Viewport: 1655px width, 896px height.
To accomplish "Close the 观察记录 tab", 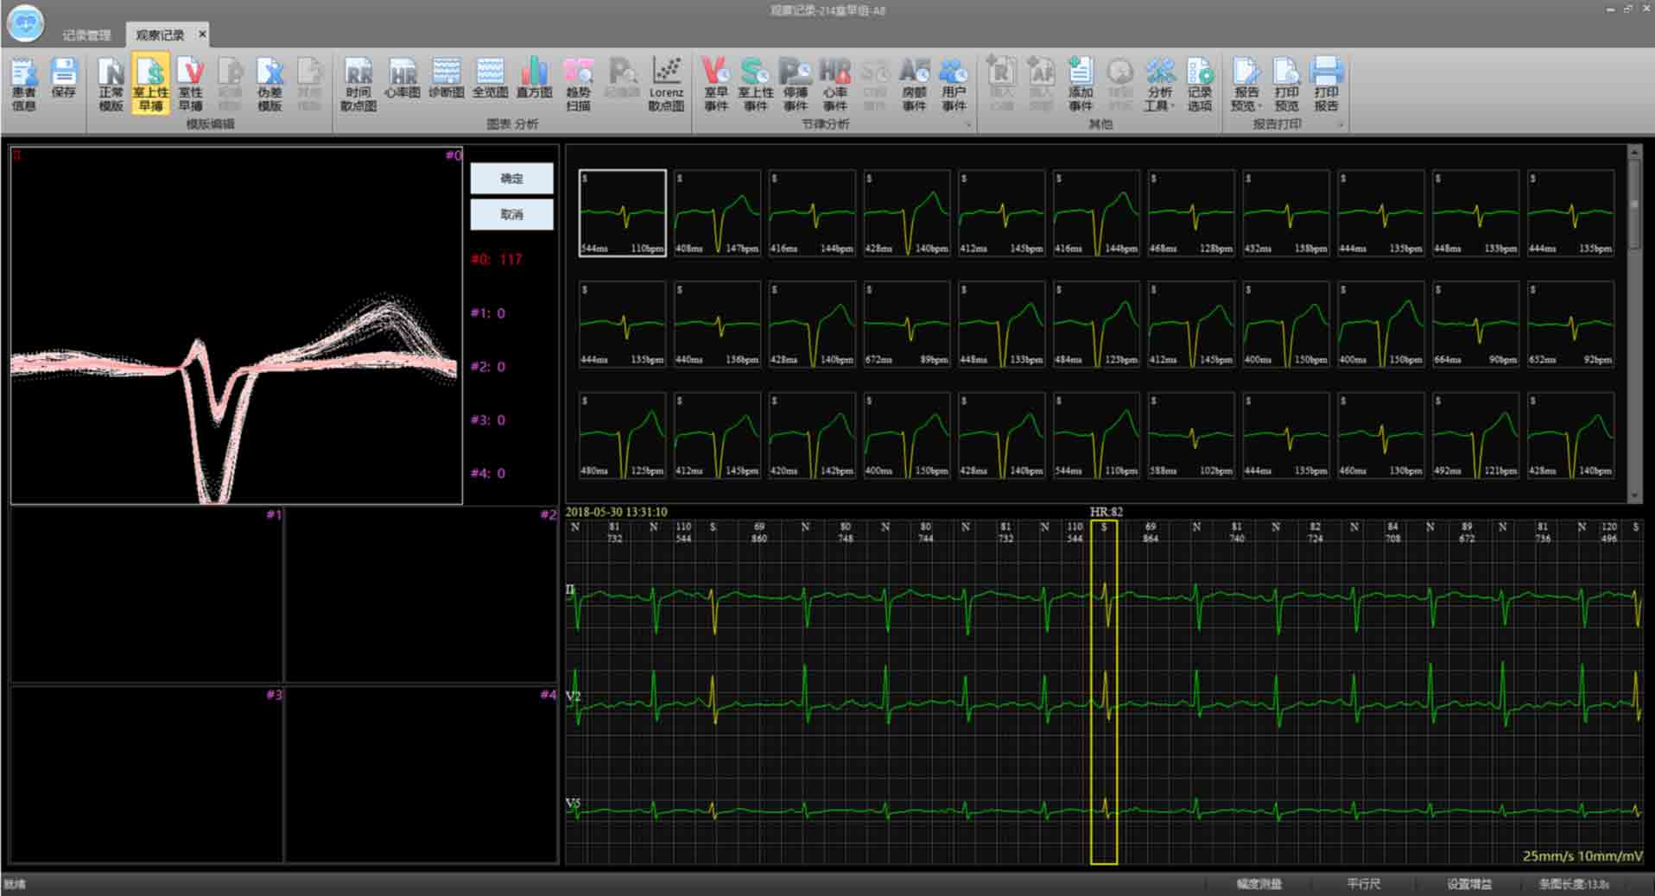I will pos(202,35).
